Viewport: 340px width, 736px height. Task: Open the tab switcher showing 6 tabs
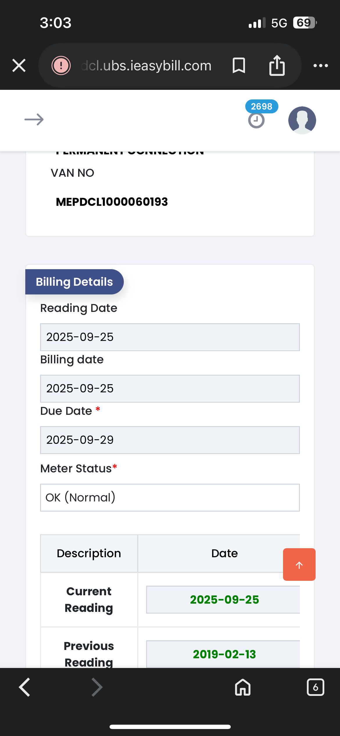pyautogui.click(x=315, y=687)
